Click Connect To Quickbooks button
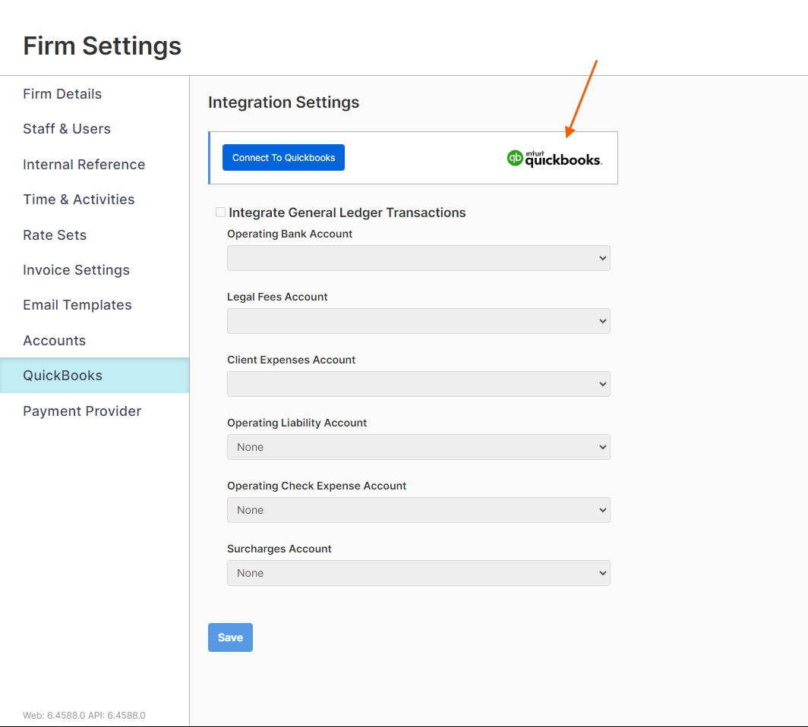This screenshot has width=808, height=727. click(283, 158)
